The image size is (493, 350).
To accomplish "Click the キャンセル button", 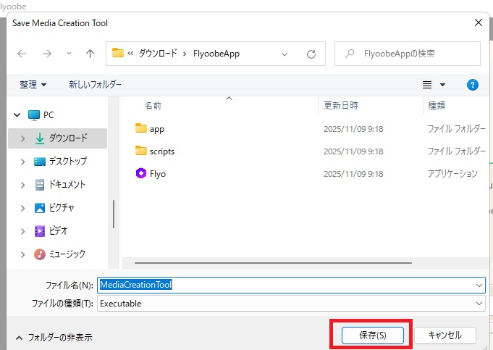I will tap(444, 336).
